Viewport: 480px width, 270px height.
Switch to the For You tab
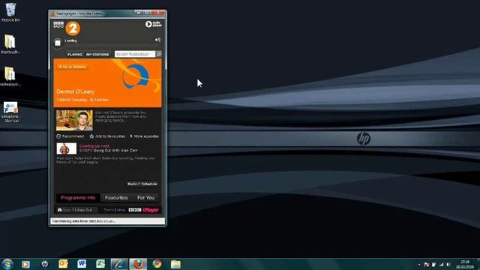[145, 198]
